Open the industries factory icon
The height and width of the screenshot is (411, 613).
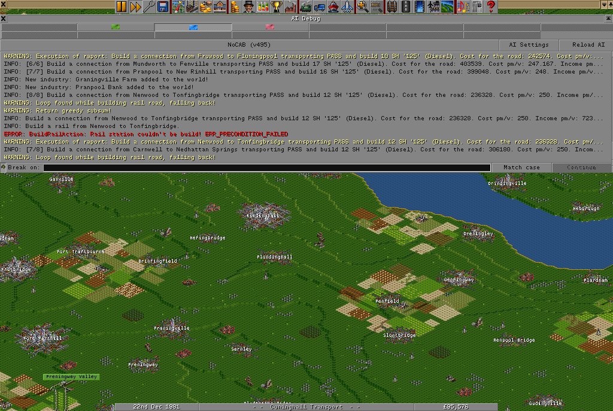(290, 7)
